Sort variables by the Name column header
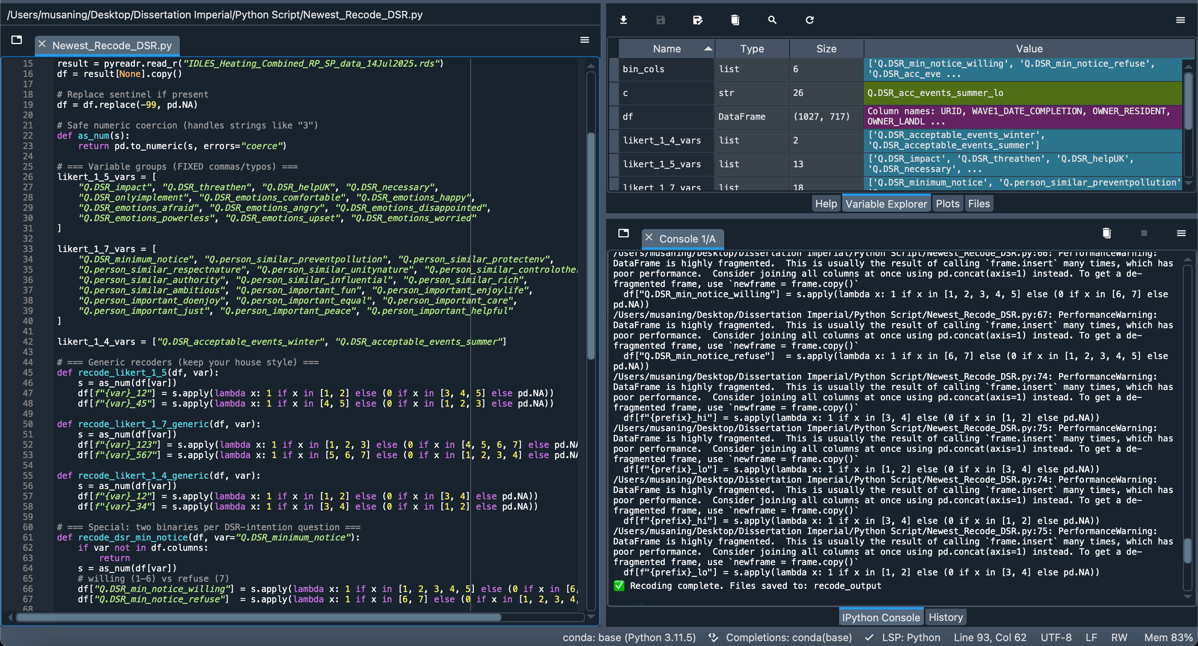Screen dimensions: 1198x646 [666, 49]
